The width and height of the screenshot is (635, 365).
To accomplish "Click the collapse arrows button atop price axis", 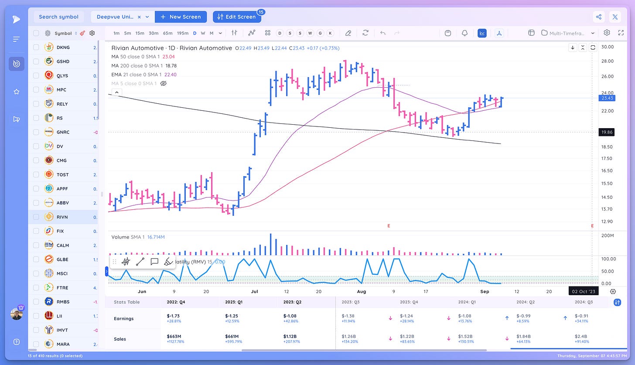I will (x=583, y=48).
